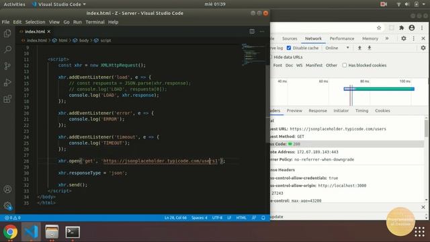This screenshot has height=242, width=430.
Task: Open the Source Control view
Action: (x=7, y=66)
